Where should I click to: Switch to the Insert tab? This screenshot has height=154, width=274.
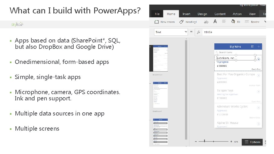[x=186, y=14]
